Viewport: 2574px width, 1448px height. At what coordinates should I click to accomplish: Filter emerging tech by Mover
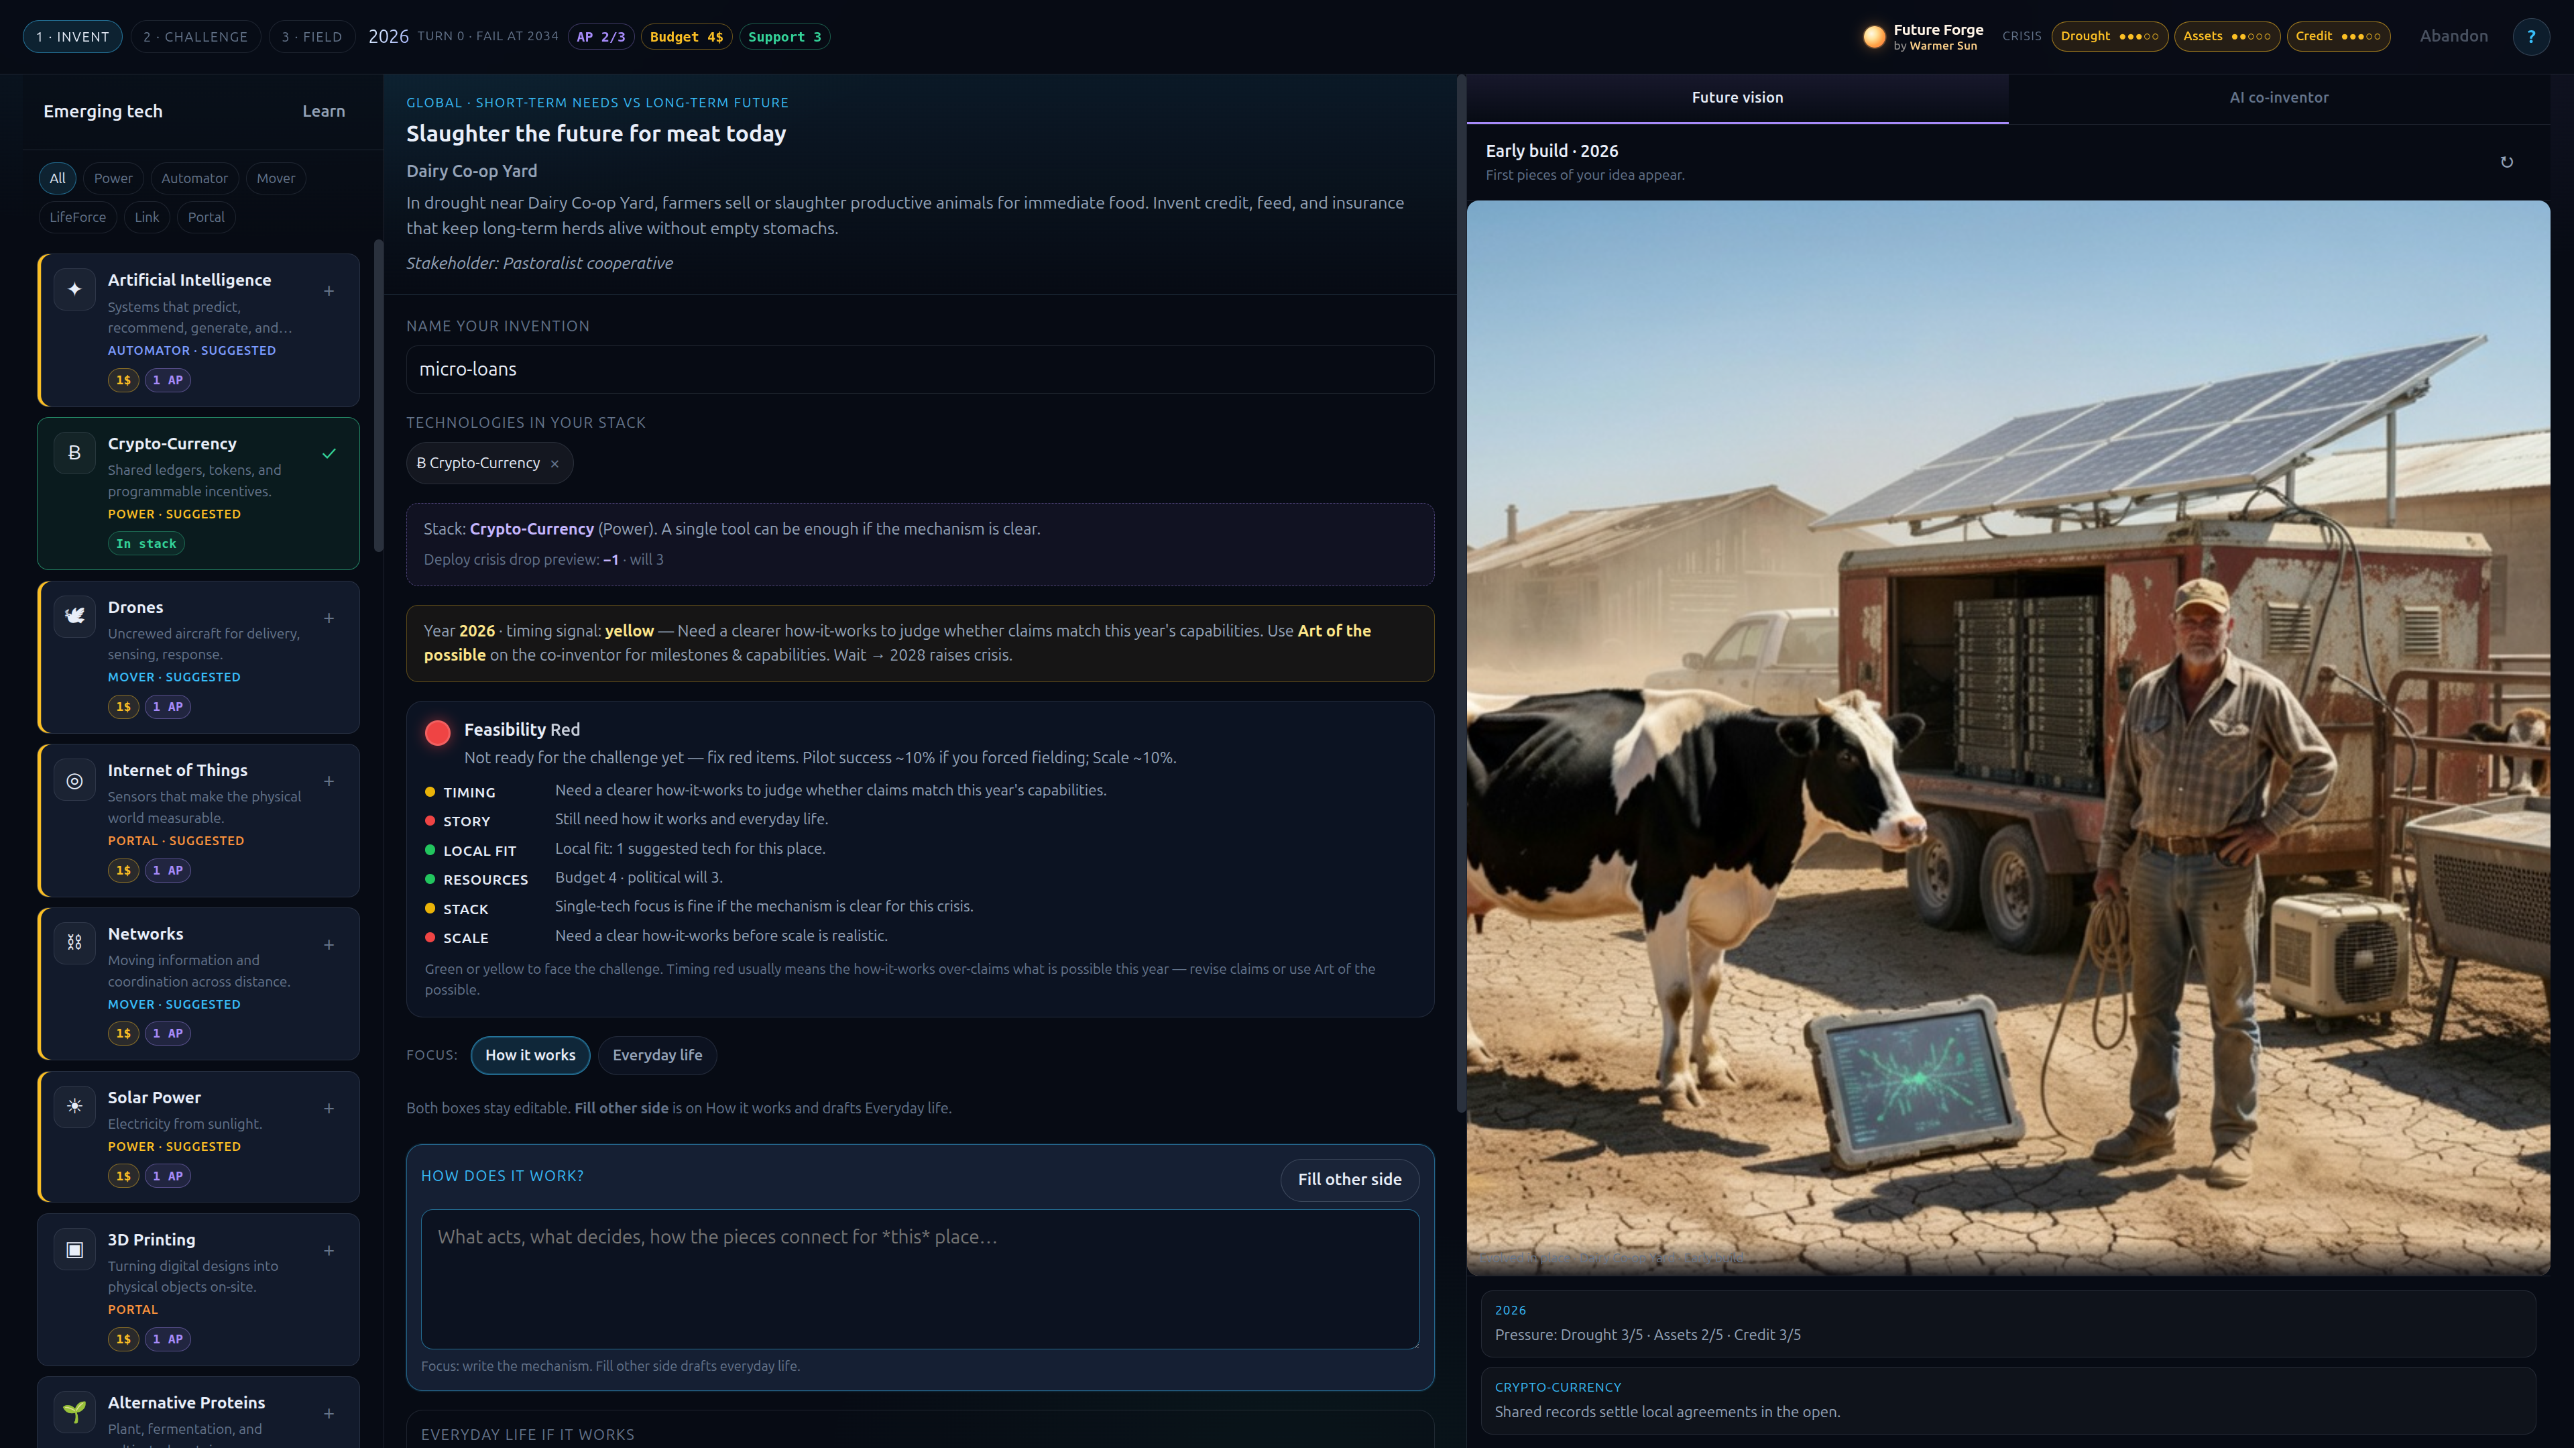(x=276, y=178)
